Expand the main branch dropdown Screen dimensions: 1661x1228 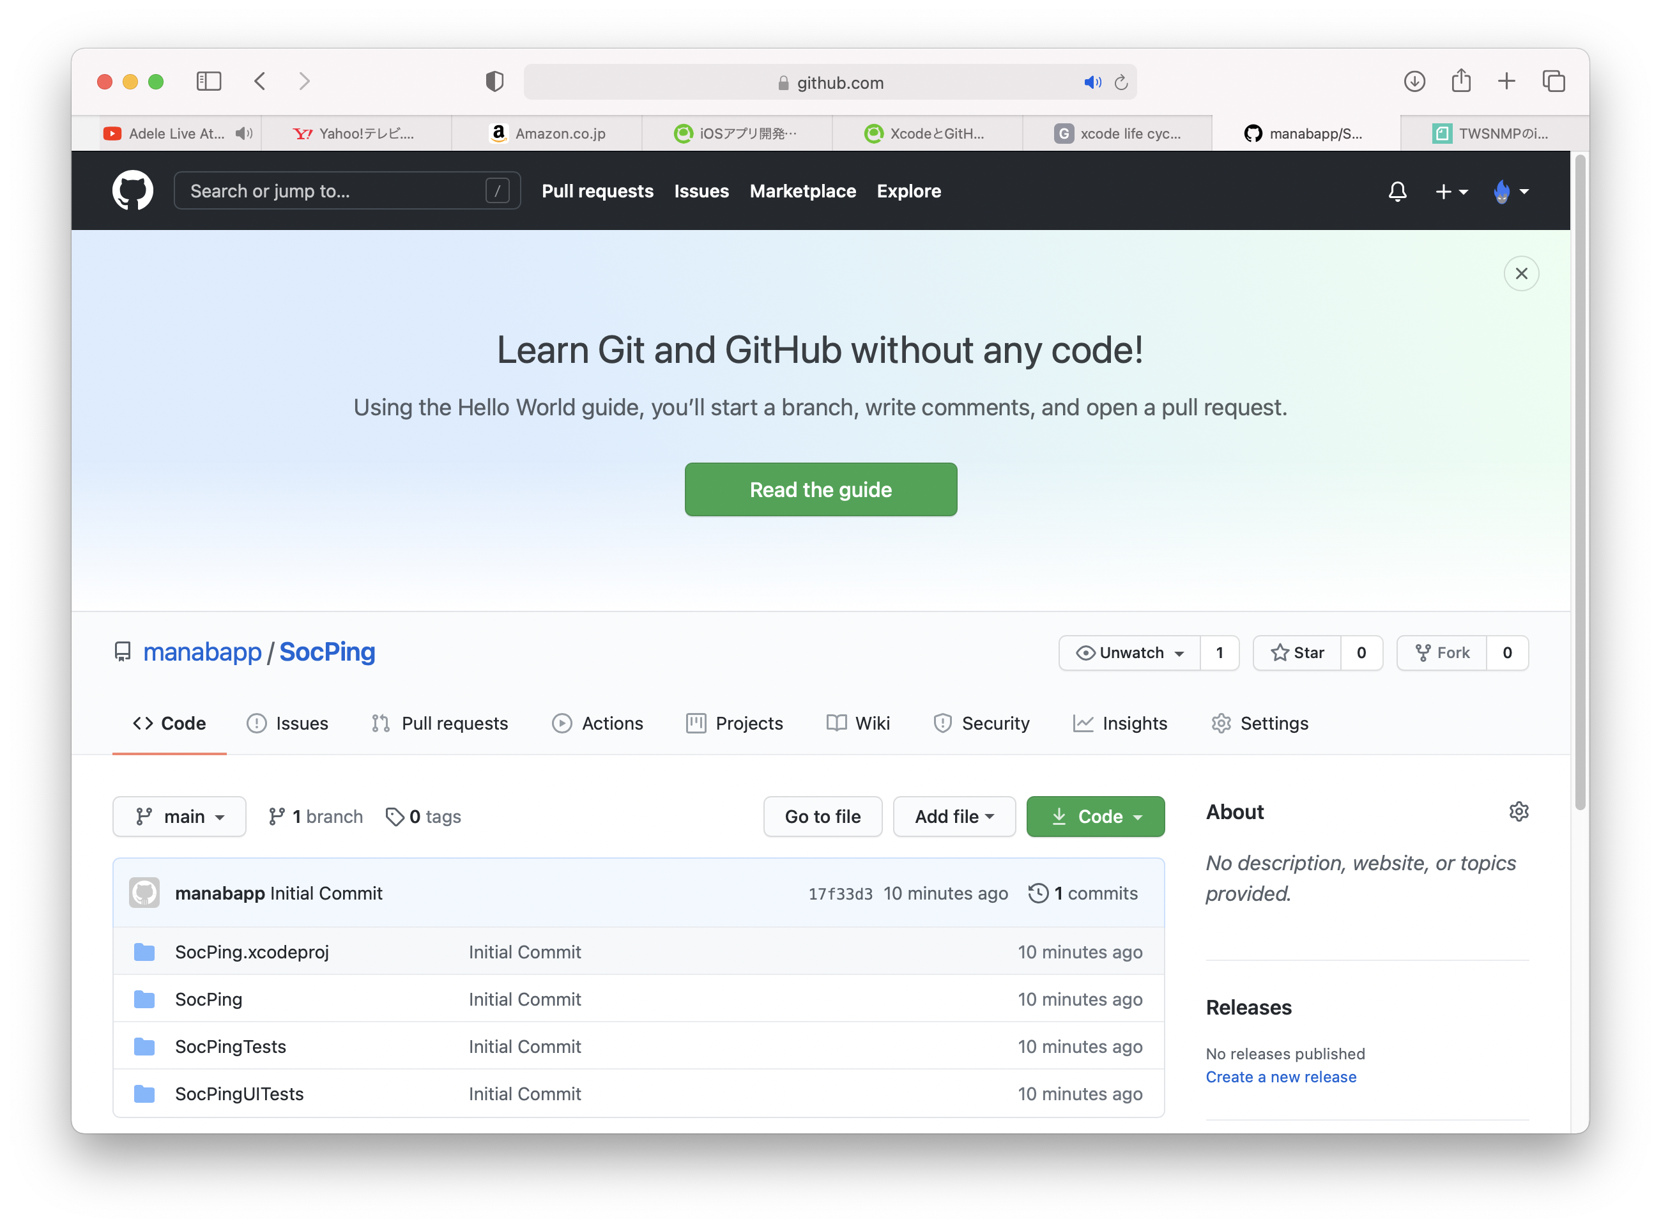click(179, 816)
